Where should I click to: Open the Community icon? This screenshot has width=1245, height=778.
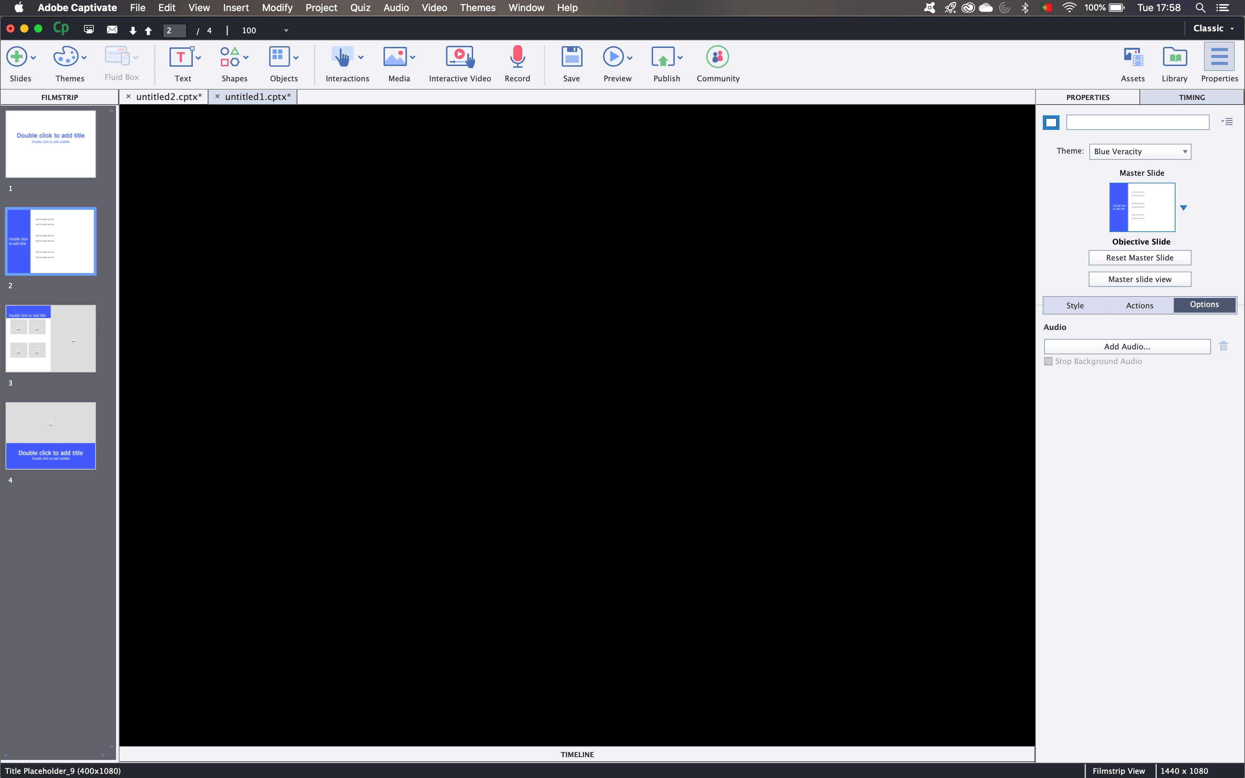(717, 58)
